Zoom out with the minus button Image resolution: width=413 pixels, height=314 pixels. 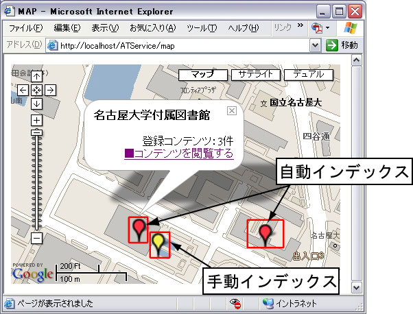[36, 238]
